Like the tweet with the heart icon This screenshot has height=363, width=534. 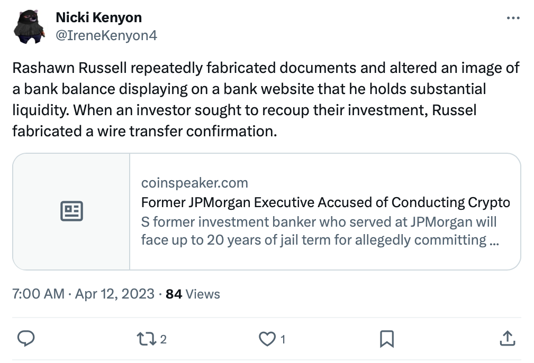267,339
